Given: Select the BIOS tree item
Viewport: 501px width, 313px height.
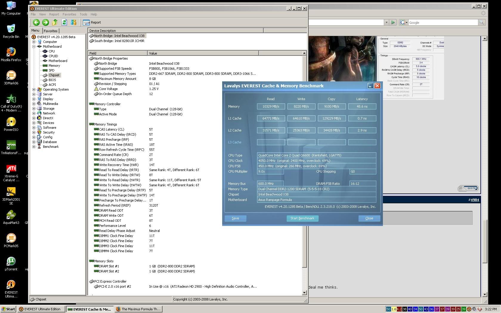Looking at the screenshot, I should [52, 80].
